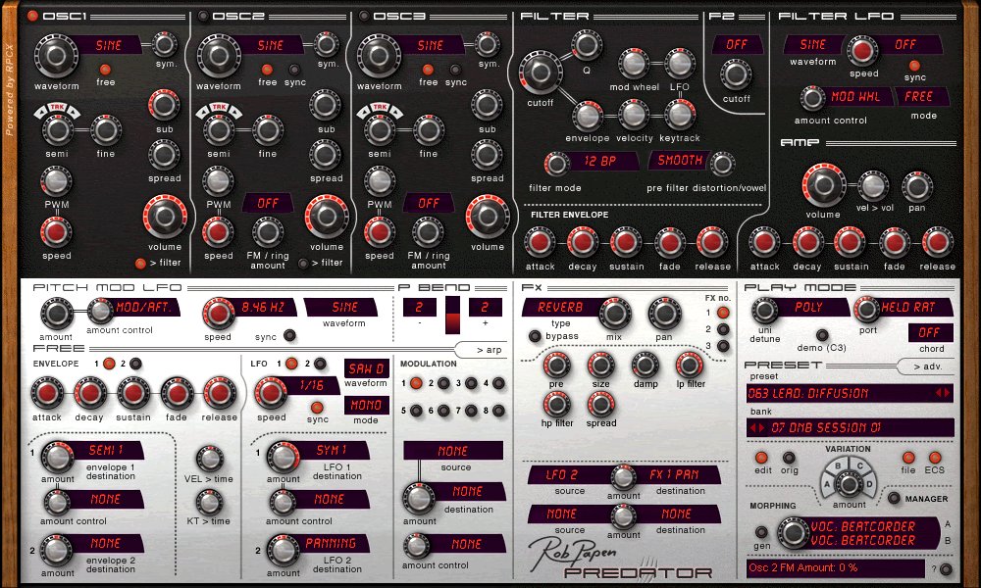The height and width of the screenshot is (588, 981).
Task: Open the > adv. tab
Action: click(x=927, y=367)
